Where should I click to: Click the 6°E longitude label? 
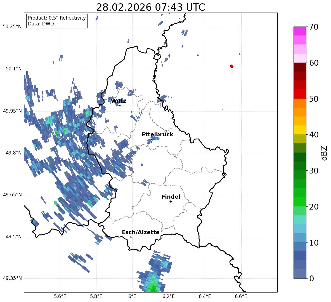[x=132, y=296]
